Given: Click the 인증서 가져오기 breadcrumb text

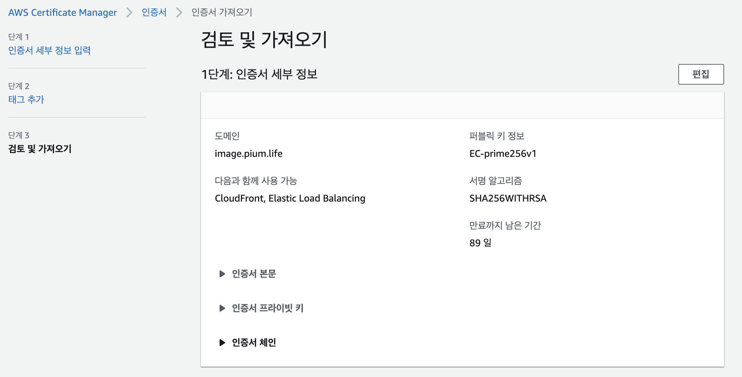Looking at the screenshot, I should pos(222,13).
